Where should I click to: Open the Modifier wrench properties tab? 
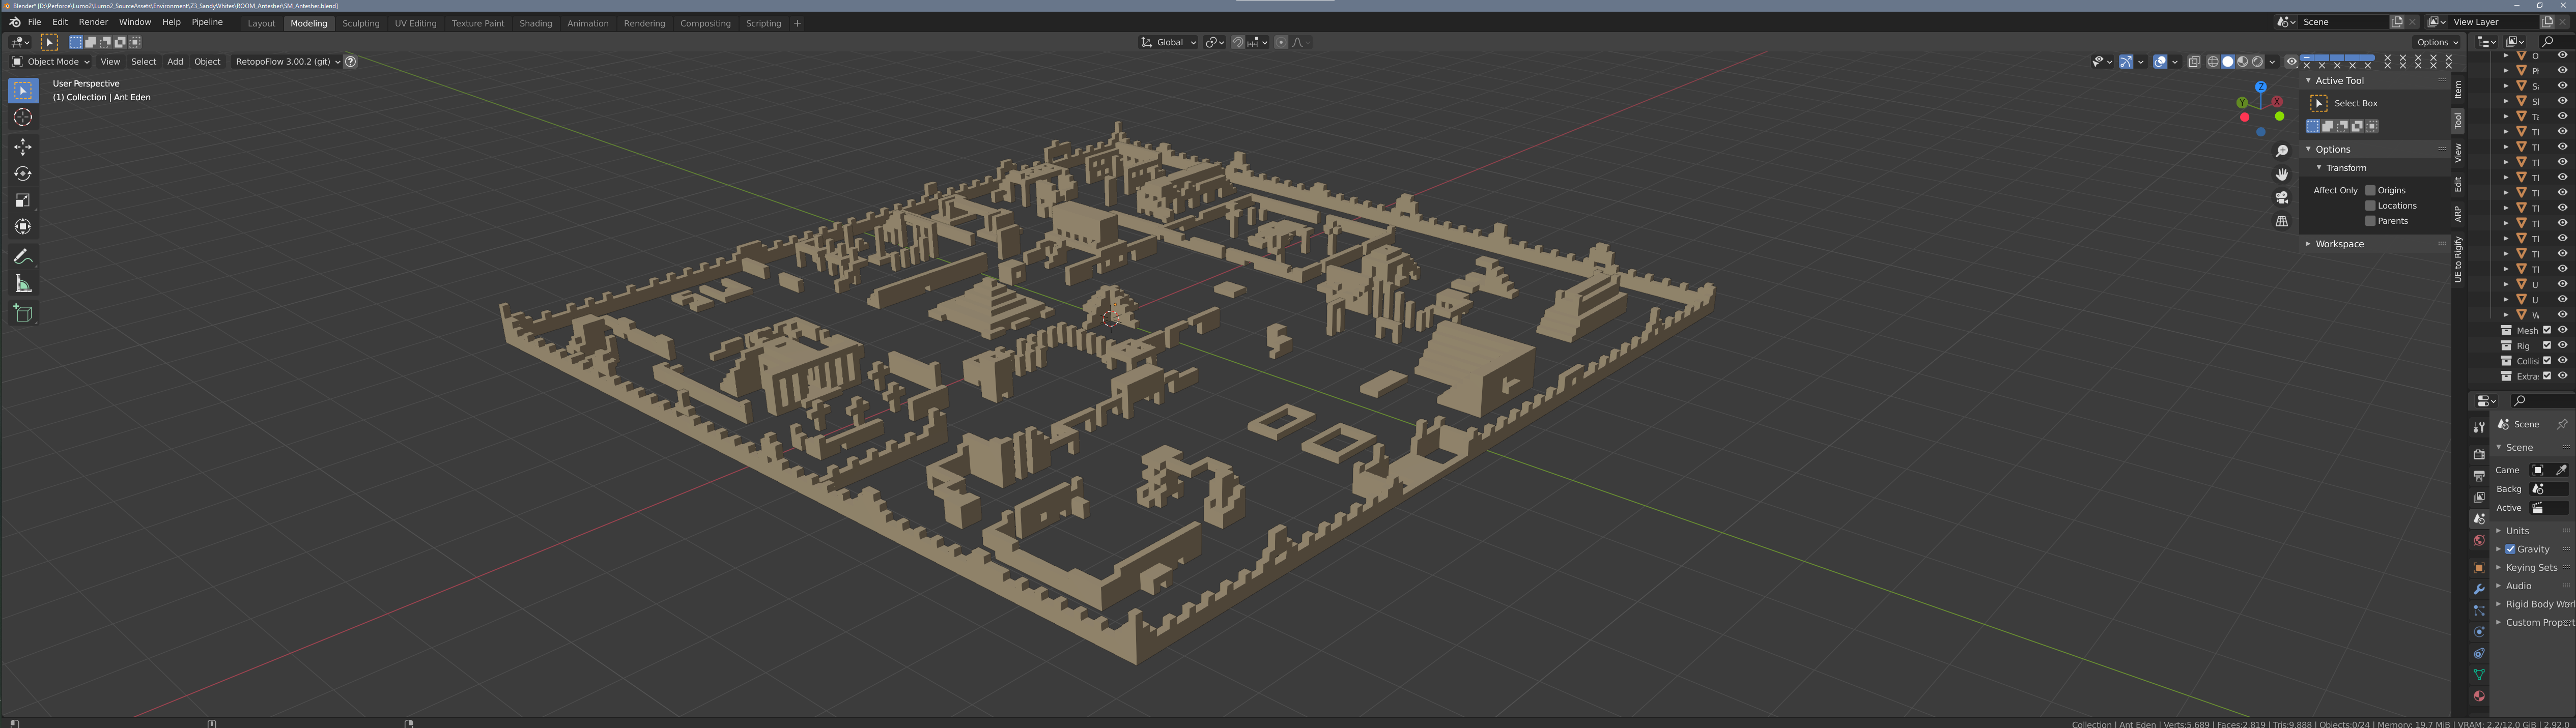[x=2479, y=589]
